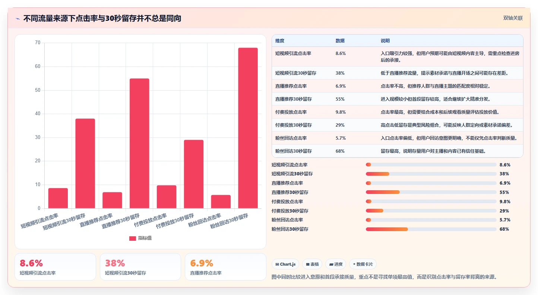The image size is (538, 295).
Task: Click the 9.8% value in the table
Action: pos(341,112)
